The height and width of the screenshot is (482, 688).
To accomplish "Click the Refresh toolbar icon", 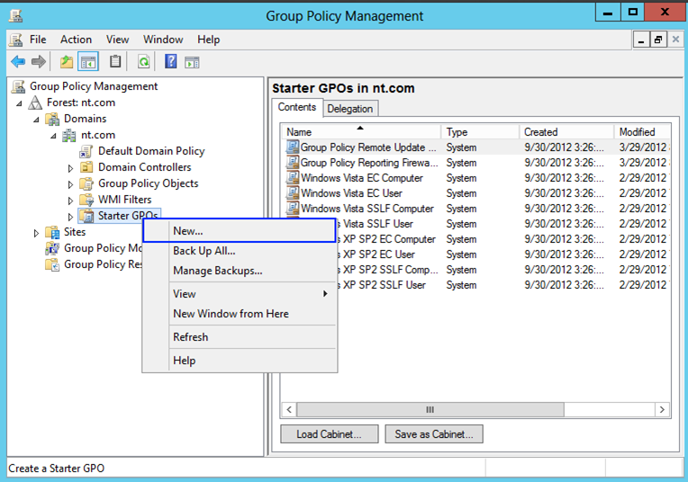I will point(143,62).
